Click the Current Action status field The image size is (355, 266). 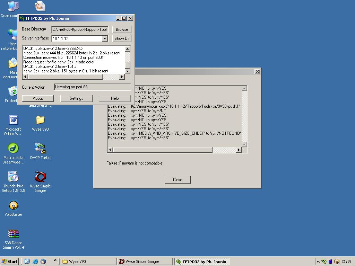[92, 87]
